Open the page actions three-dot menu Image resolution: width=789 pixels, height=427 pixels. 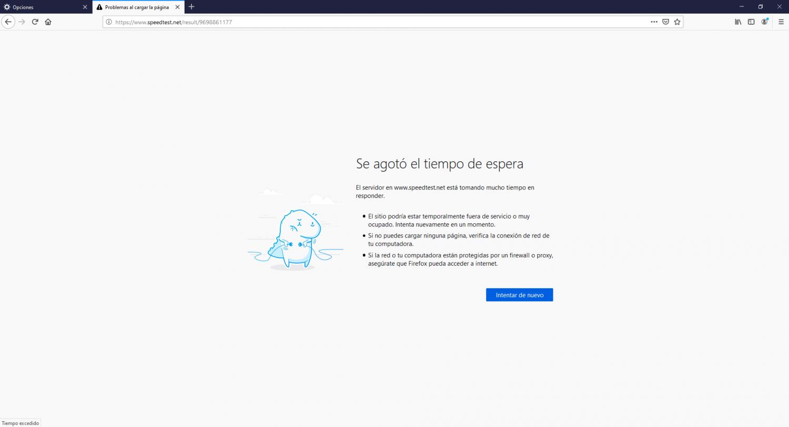pos(654,22)
